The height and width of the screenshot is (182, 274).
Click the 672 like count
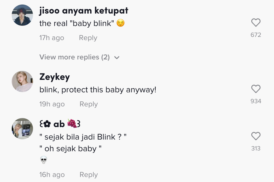point(256,35)
